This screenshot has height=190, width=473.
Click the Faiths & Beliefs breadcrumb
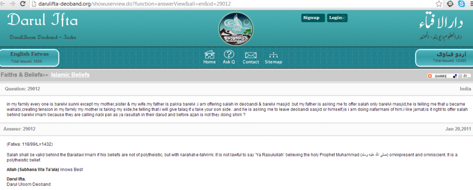coord(22,75)
